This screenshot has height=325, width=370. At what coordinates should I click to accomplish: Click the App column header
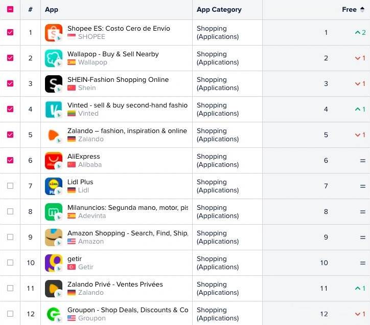click(x=52, y=9)
